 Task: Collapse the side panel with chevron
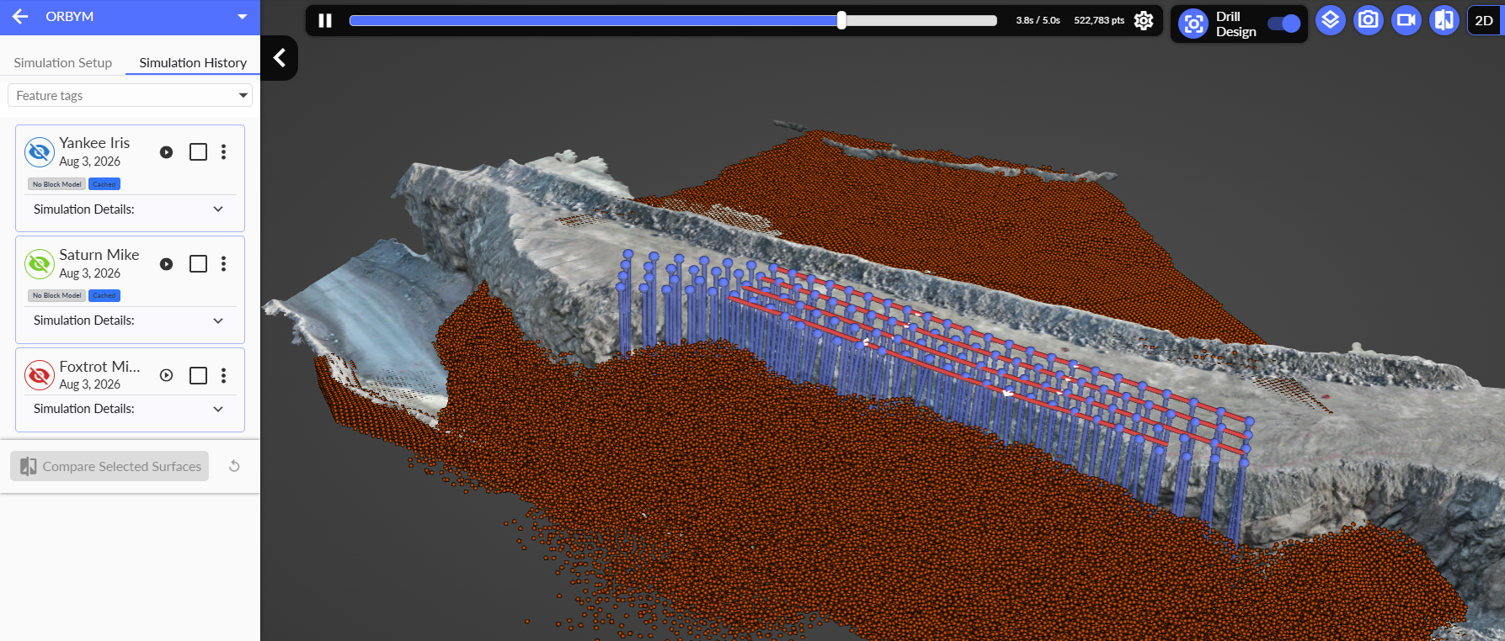(x=280, y=58)
